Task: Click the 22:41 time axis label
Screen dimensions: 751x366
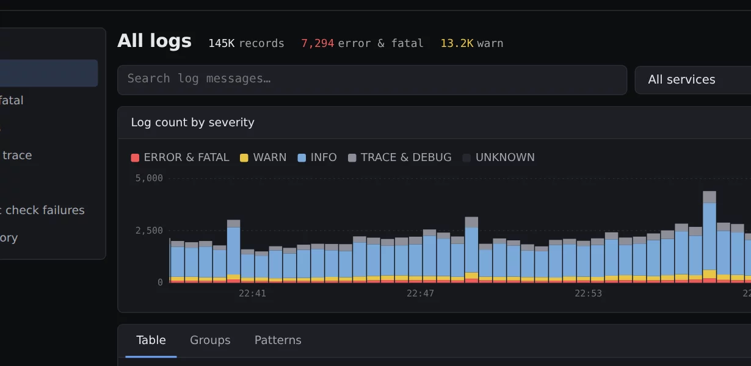Action: pos(252,293)
